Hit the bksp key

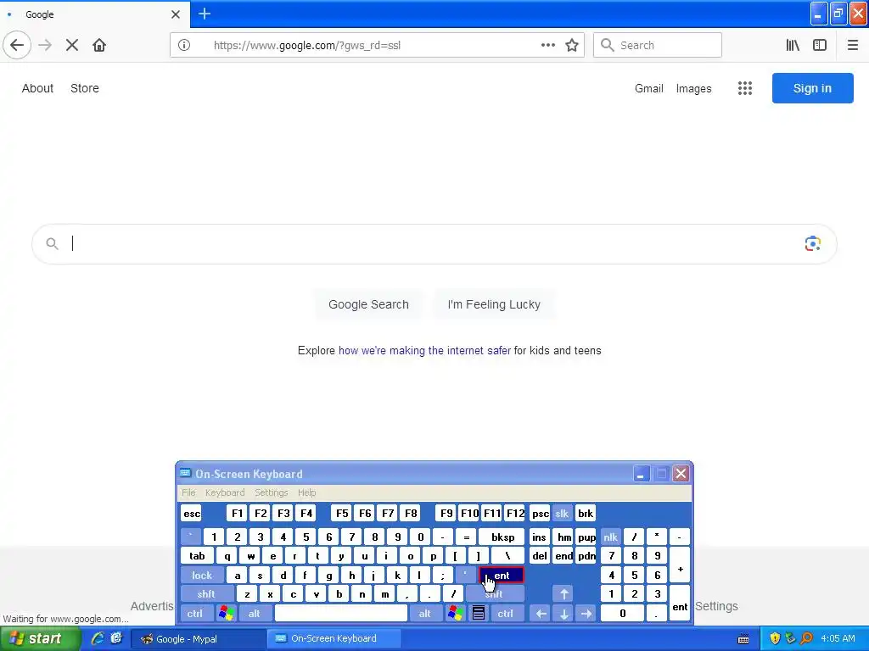click(502, 537)
